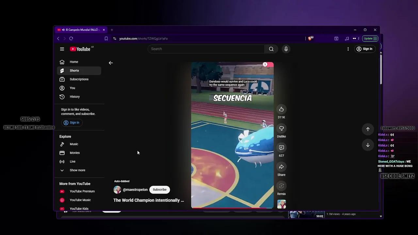Mute the tab via its audio icon
This screenshot has height=235, width=418.
[x=63, y=30]
